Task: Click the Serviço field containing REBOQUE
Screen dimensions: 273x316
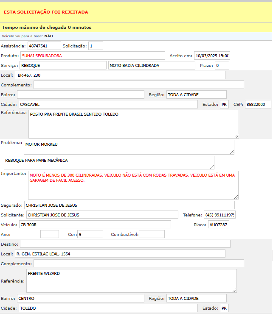Action: pyautogui.click(x=63, y=65)
